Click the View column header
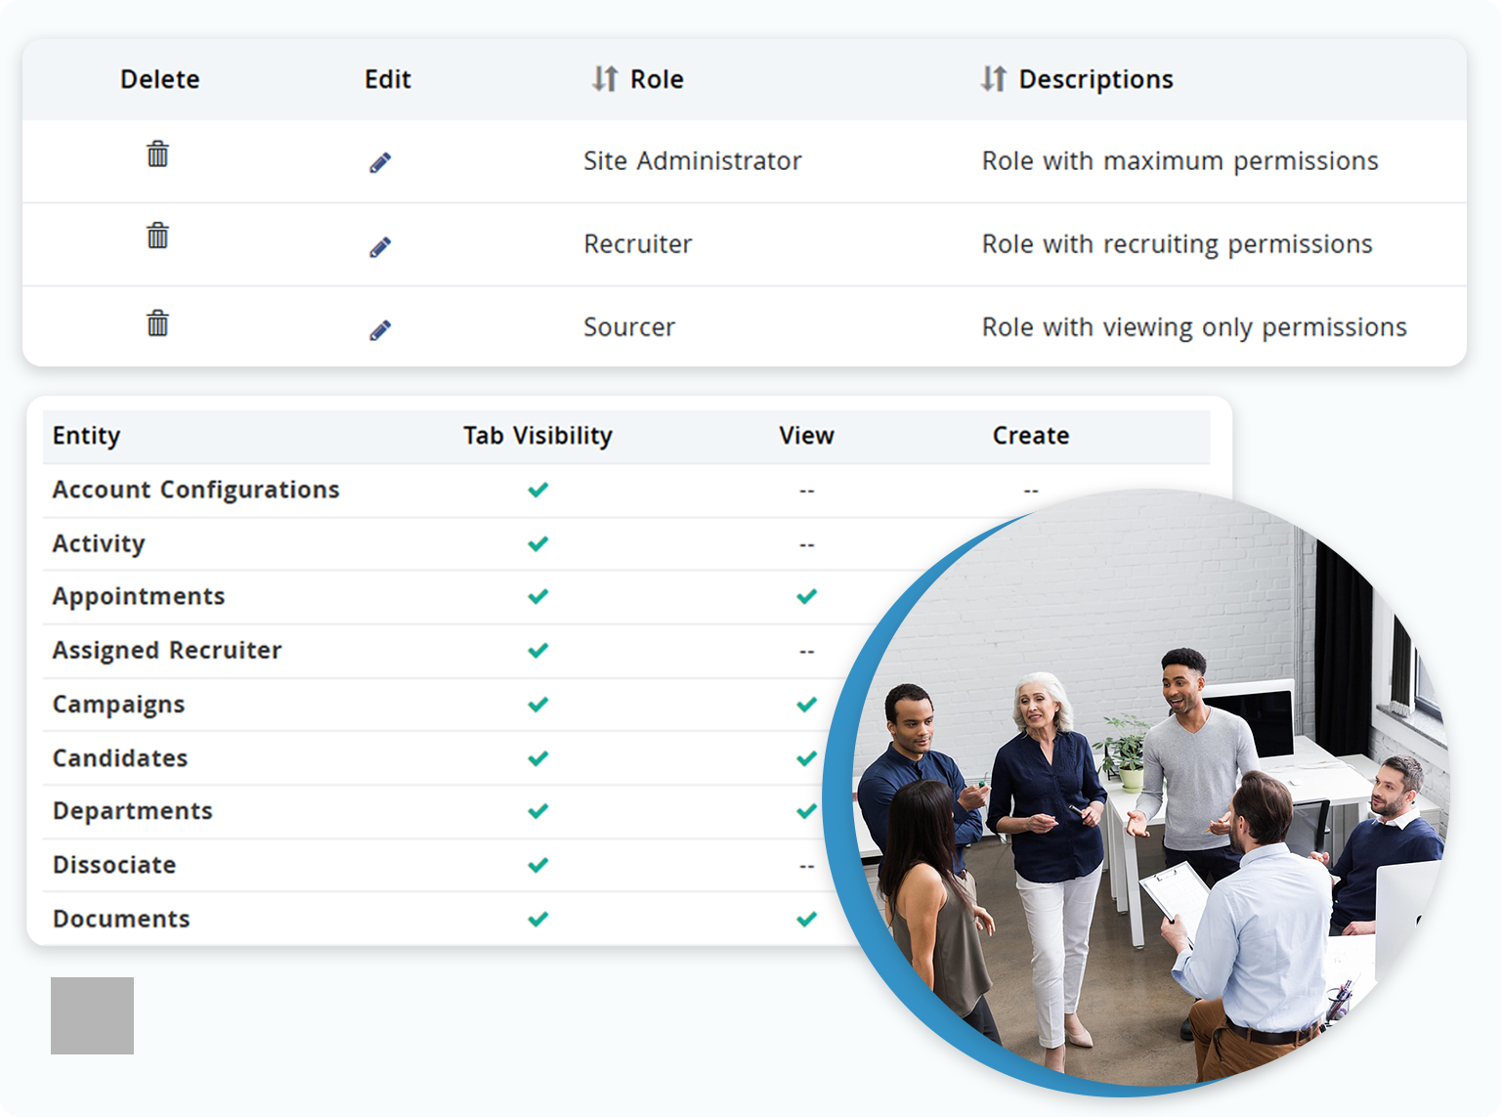 806,436
